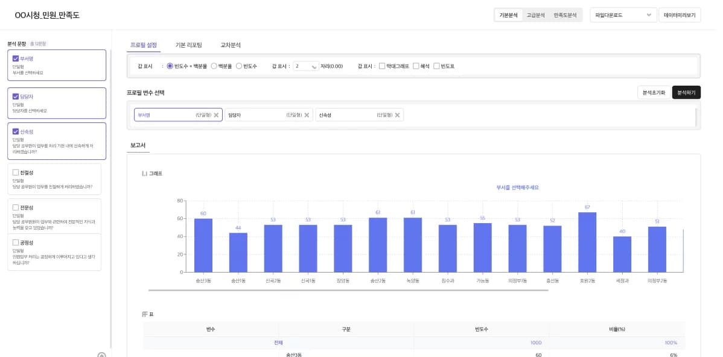Image resolution: width=723 pixels, height=357 pixels.
Task: Enable the 막대그래프 checkbox
Action: (382, 66)
